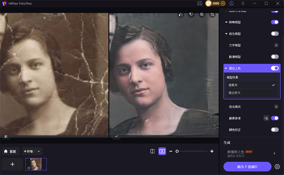This screenshot has height=175, width=284.
Task: Expand the 降噪模型 section arrow
Action: point(226,22)
